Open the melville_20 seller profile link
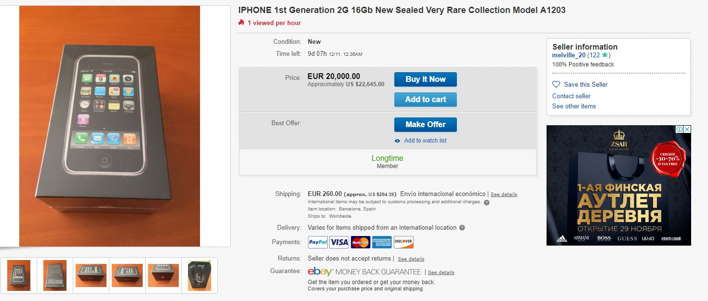Screen dimensions: 708x301 (569, 55)
